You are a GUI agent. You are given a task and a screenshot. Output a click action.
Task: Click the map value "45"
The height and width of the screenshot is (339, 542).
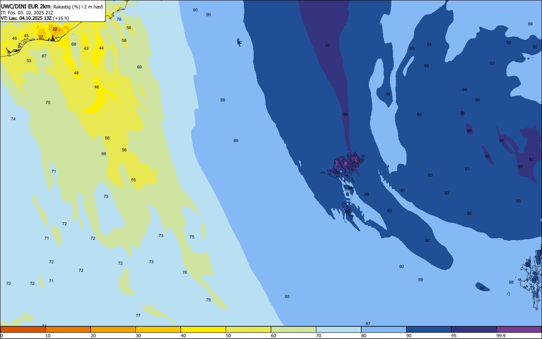[x=26, y=36]
